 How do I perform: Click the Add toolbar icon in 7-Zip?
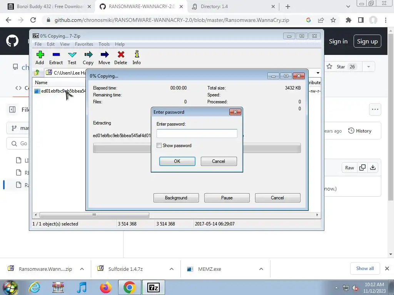[40, 55]
